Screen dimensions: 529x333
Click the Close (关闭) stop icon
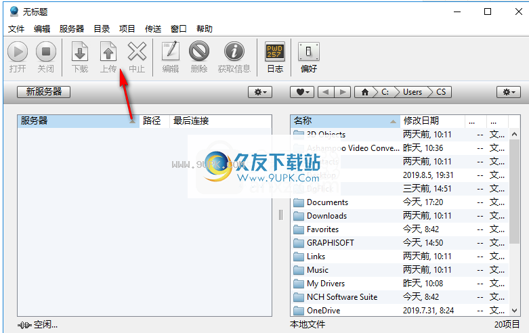pyautogui.click(x=46, y=52)
